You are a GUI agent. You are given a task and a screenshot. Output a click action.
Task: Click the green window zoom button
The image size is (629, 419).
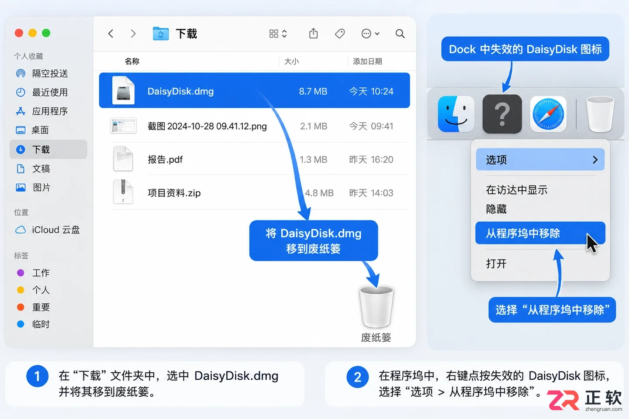coord(46,33)
